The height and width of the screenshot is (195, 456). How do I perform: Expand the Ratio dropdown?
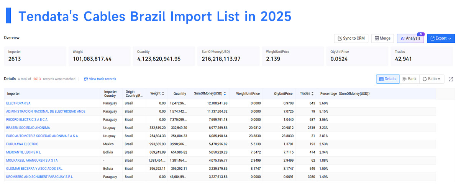click(431, 79)
